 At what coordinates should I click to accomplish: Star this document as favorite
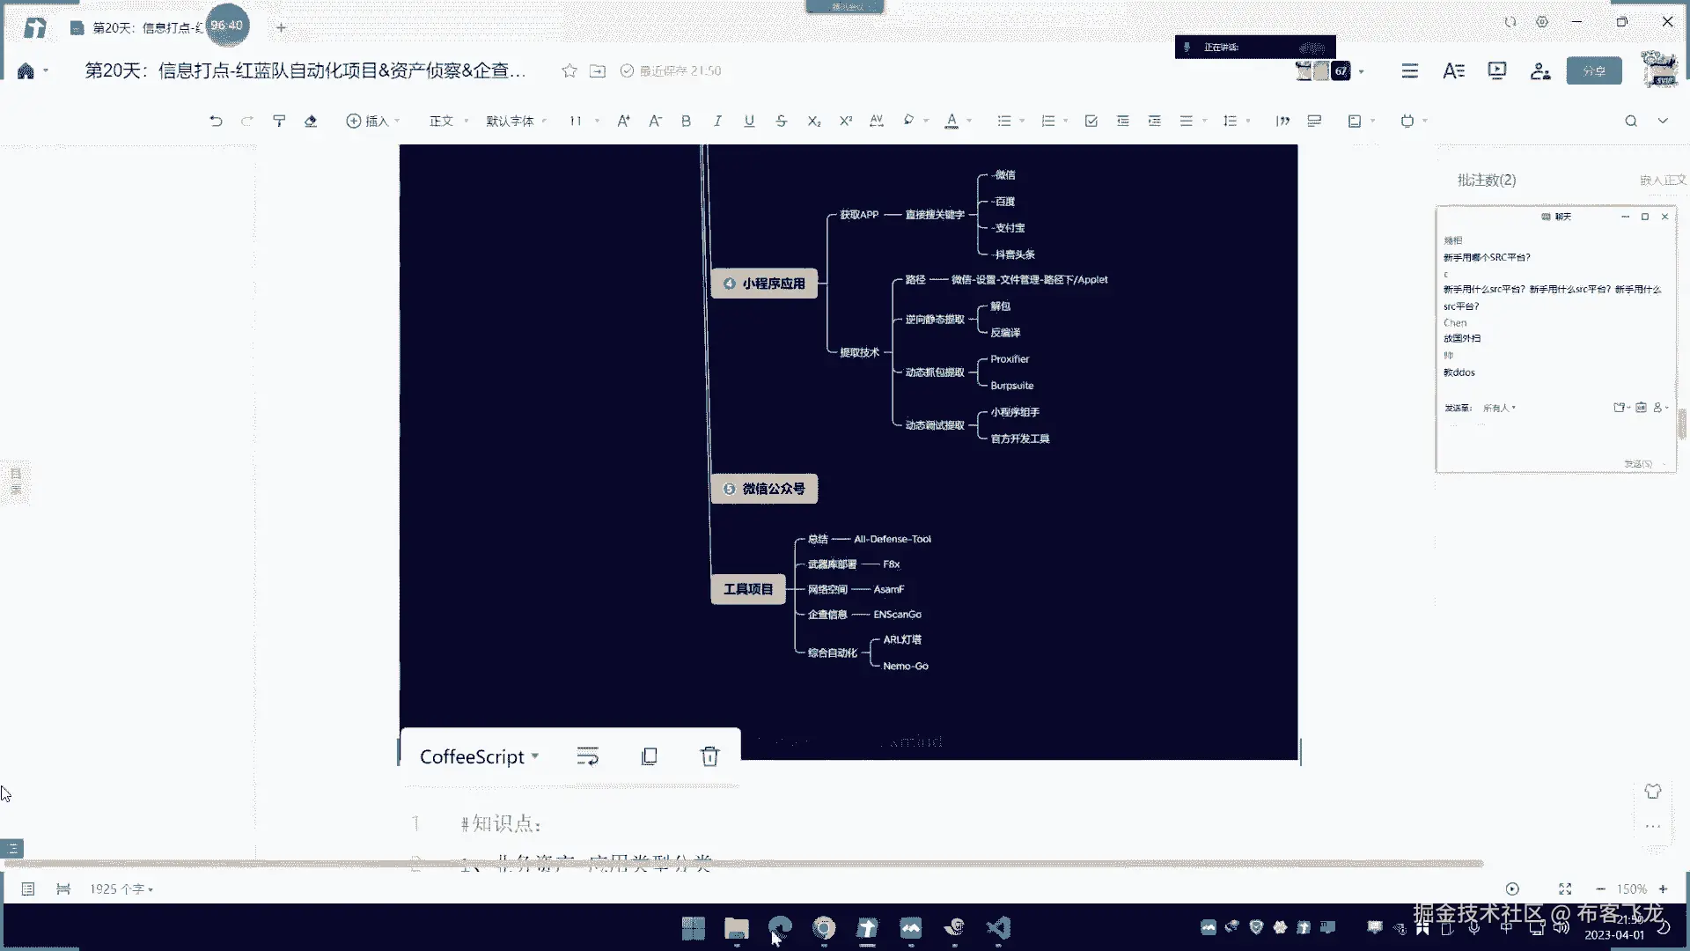click(x=569, y=71)
